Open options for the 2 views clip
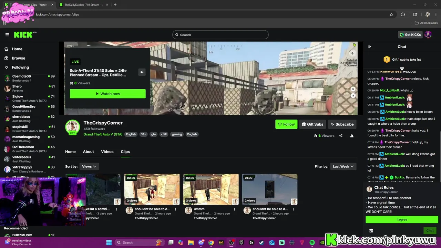 [x=293, y=209]
